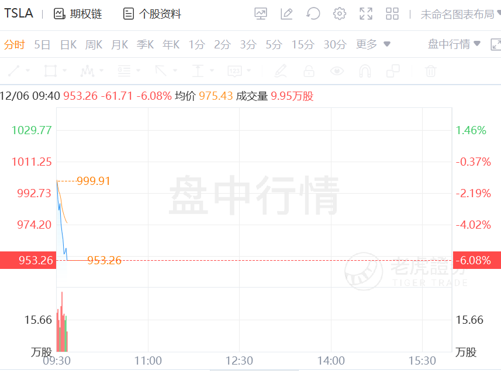This screenshot has height=371, width=501.
Task: Click the pop-out chart icon beside 盘中行情
Action: 496,44
